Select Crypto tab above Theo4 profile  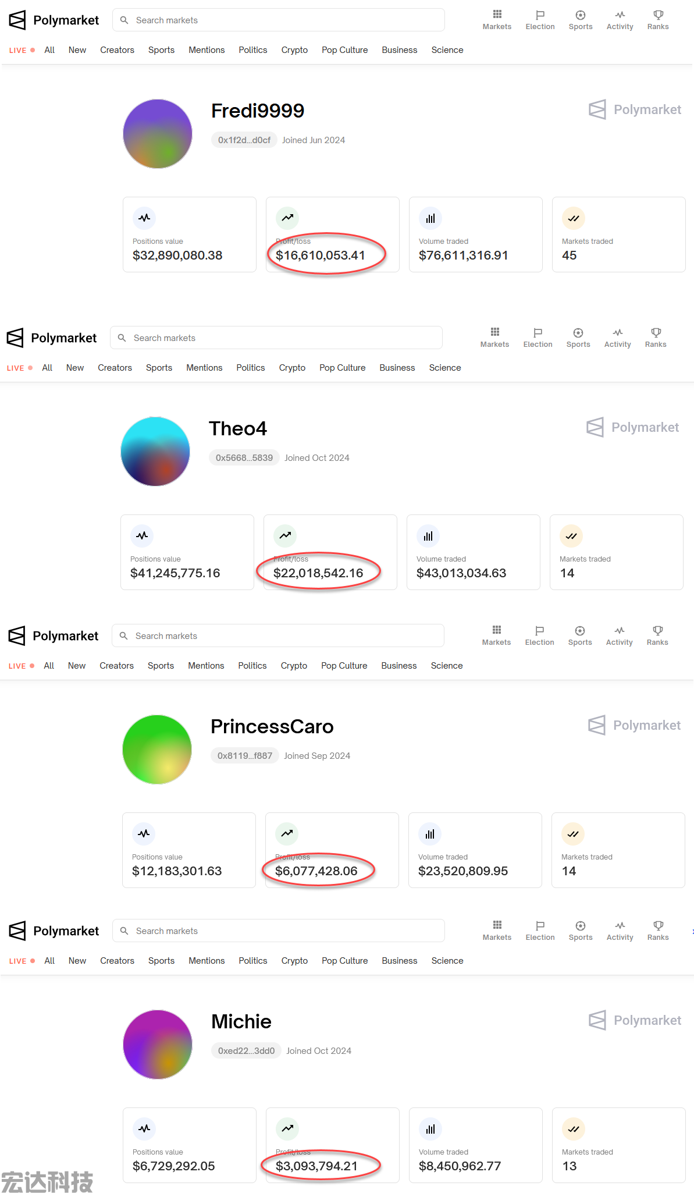[292, 368]
